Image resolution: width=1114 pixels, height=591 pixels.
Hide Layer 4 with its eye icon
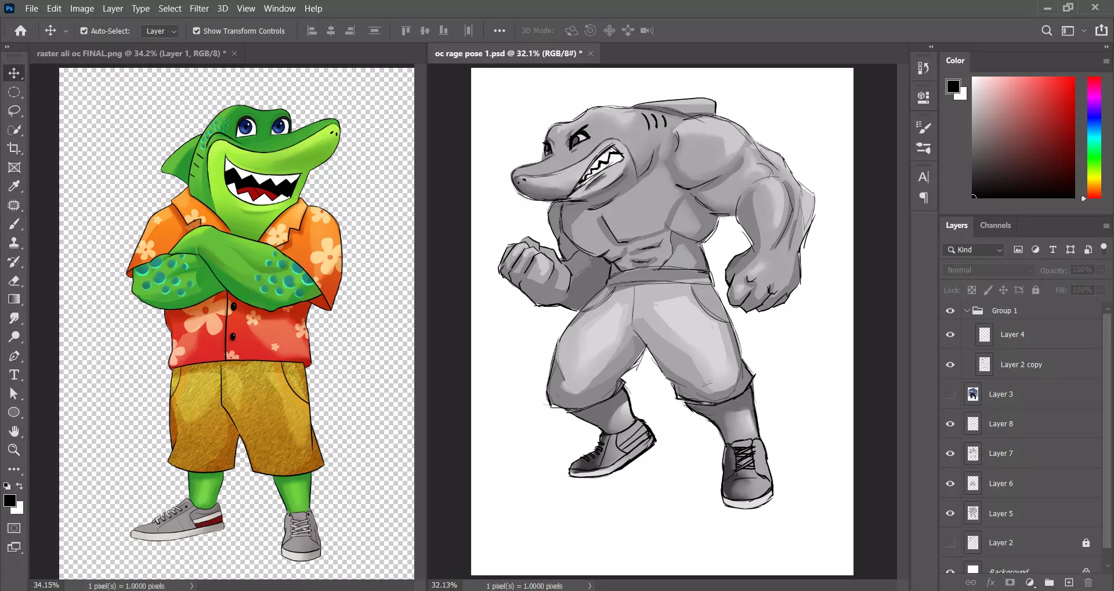(950, 335)
